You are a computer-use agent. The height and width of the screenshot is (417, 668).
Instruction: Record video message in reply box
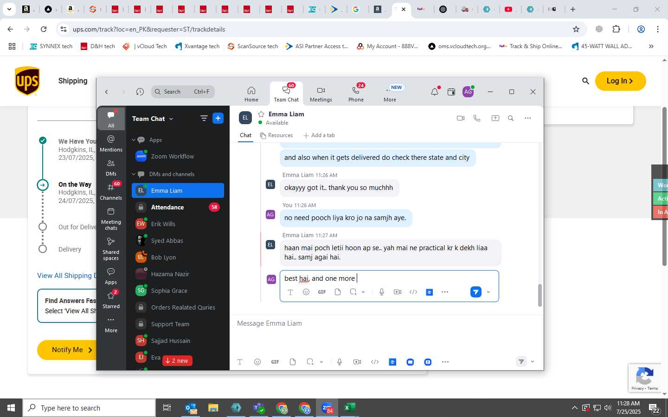[398, 292]
